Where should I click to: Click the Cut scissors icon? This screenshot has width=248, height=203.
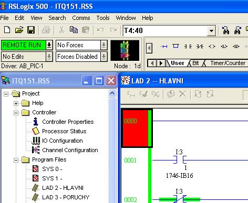tap(61, 30)
